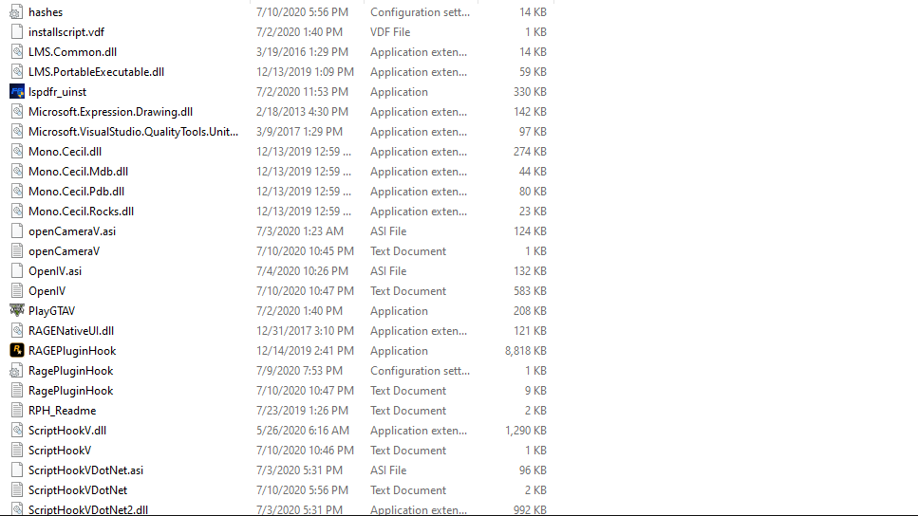Click the ScriptHookVDotNet.asi file icon

tap(16, 470)
